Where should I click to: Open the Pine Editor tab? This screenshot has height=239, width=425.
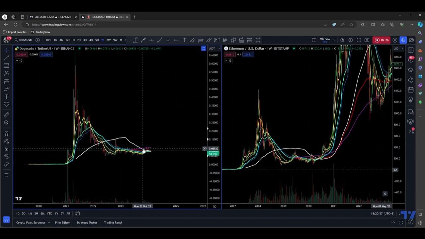[62, 222]
